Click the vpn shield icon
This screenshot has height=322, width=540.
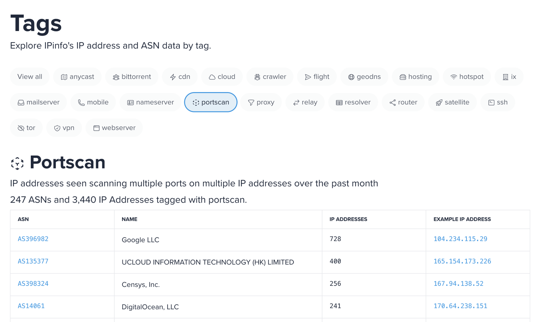pos(57,128)
